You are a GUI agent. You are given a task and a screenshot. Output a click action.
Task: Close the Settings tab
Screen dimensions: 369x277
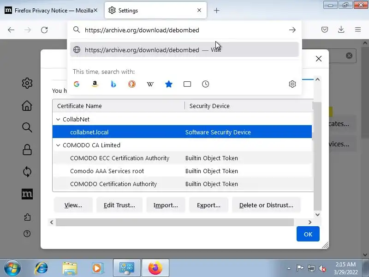click(x=199, y=10)
